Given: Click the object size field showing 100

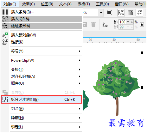Looking at the screenshot, I should [122, 22].
